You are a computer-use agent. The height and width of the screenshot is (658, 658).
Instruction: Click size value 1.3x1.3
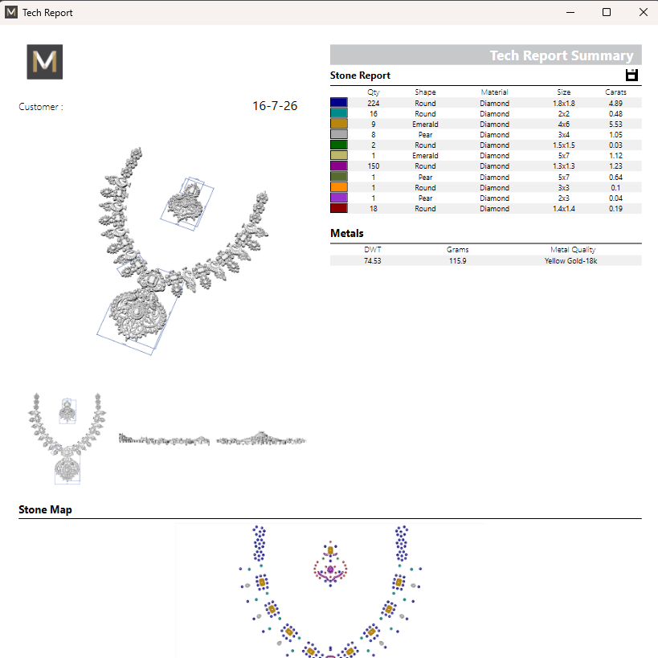point(563,166)
